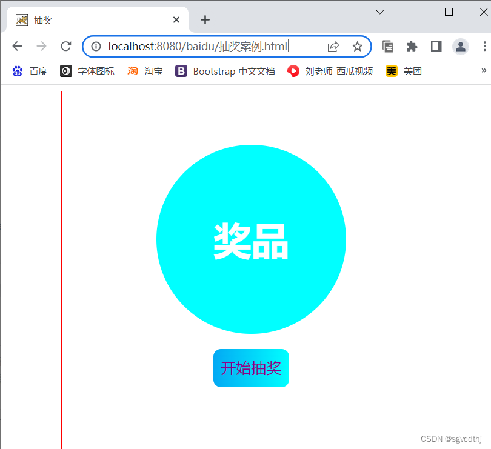Open the reading list icon beside extensions
Viewport: 491px width, 449px height.
coord(388,47)
